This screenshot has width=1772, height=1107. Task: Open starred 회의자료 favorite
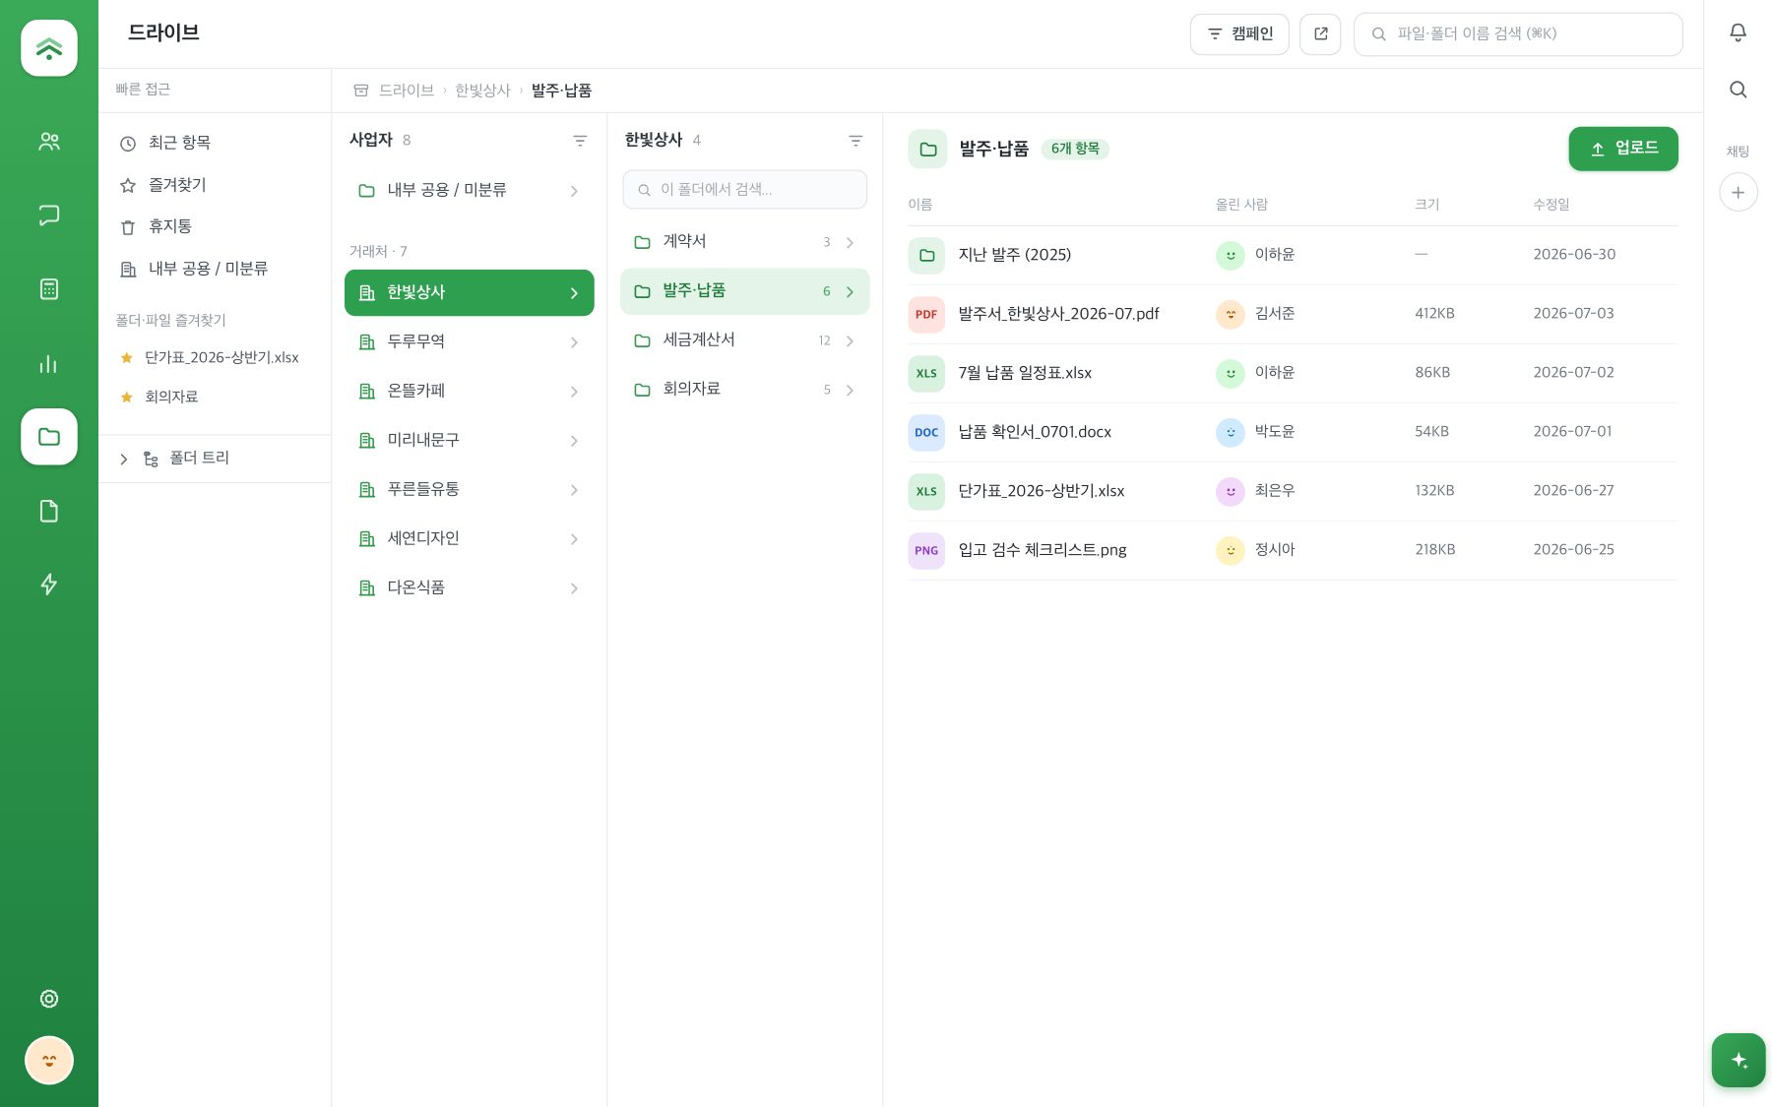coord(215,397)
